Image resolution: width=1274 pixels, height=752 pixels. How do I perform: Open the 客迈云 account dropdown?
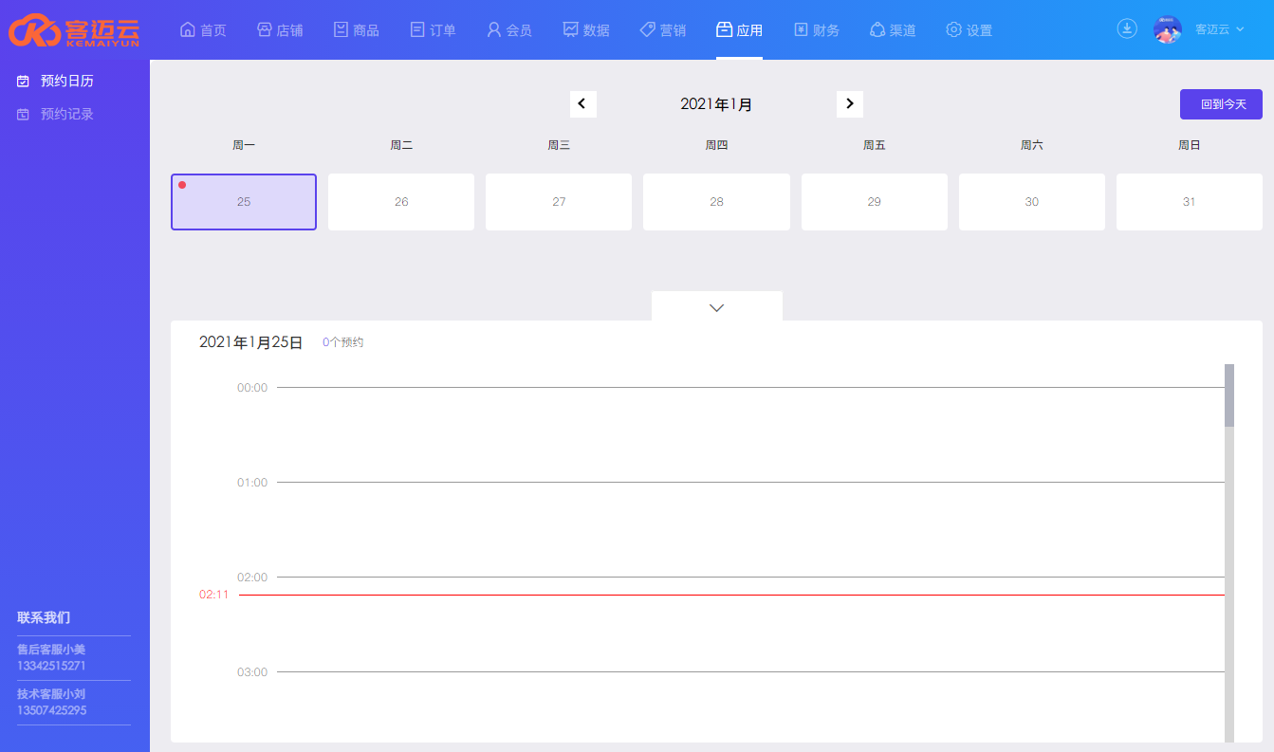[1219, 30]
